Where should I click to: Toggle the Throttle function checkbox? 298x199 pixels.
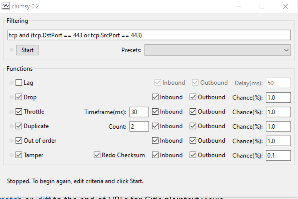click(x=19, y=111)
